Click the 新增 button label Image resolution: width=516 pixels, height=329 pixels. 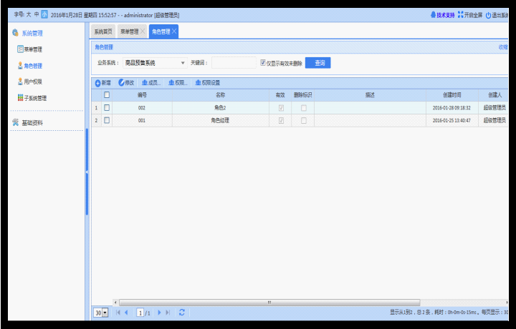point(106,83)
